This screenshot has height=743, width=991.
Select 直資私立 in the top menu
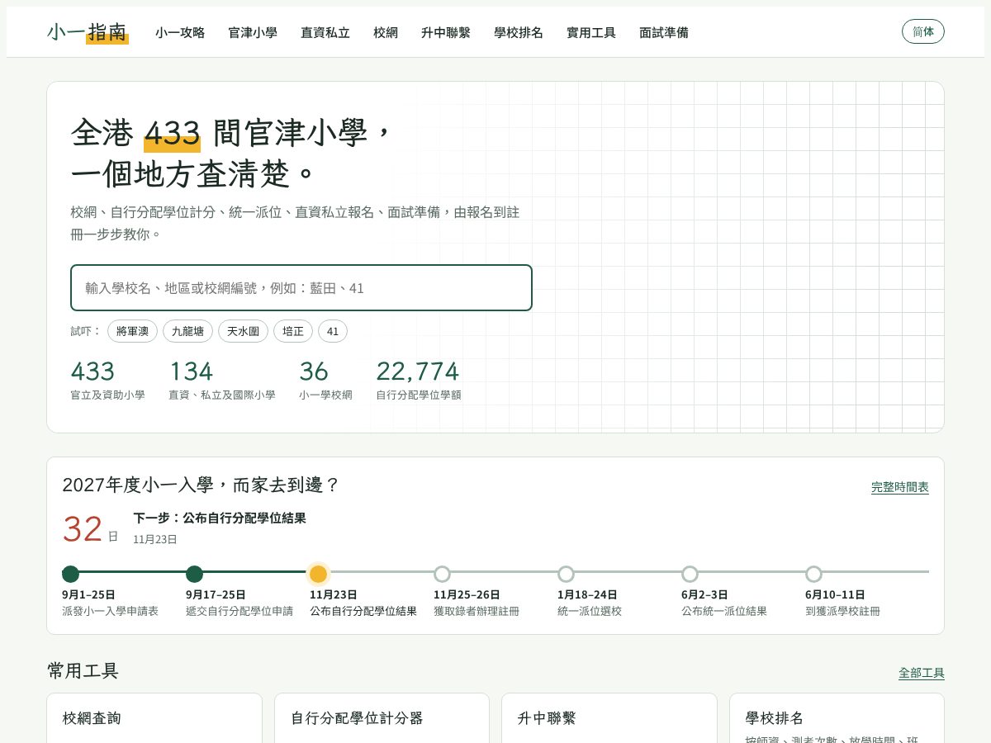(325, 33)
